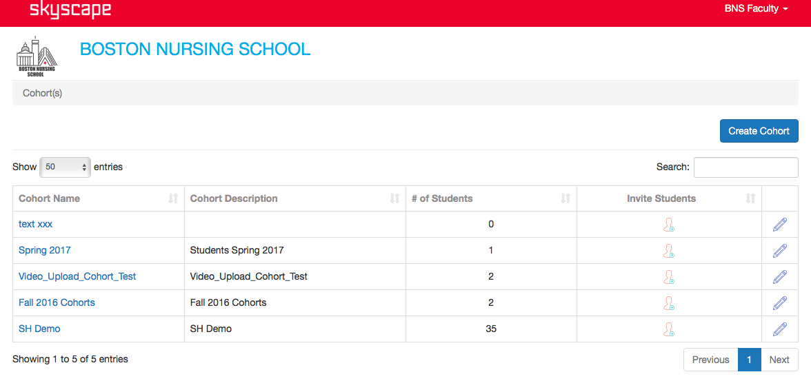
Task: Select page 1 in pagination
Action: [750, 360]
